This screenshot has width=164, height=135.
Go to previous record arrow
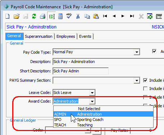point(114,16)
